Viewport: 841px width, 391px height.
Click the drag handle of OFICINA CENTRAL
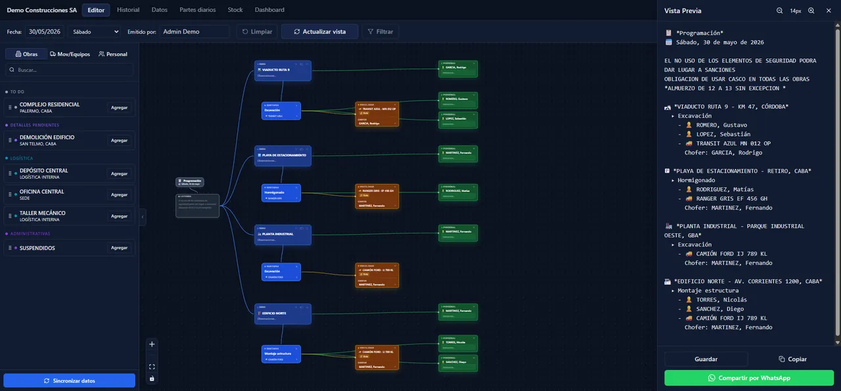coord(11,195)
